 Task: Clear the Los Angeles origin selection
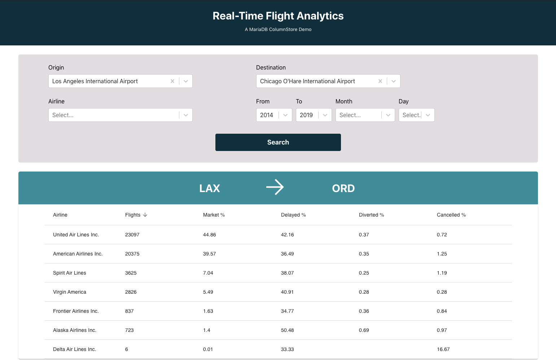pyautogui.click(x=172, y=81)
